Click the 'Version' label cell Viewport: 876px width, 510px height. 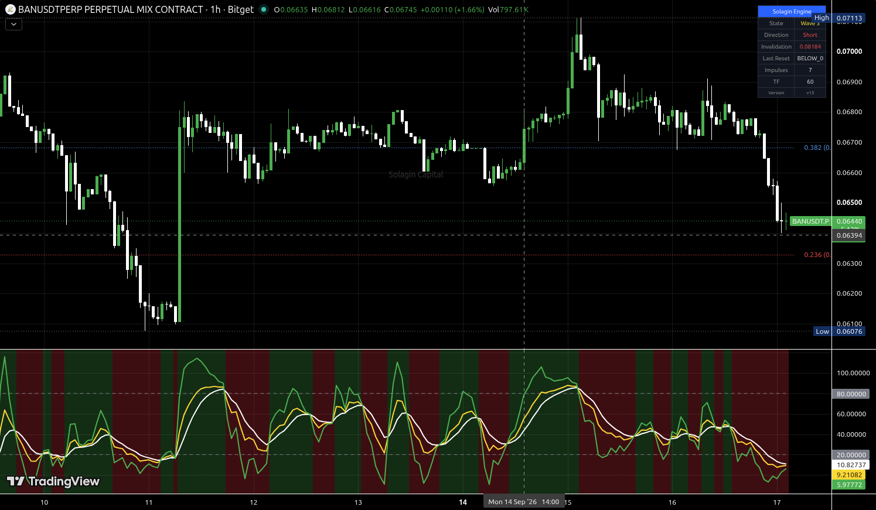776,93
